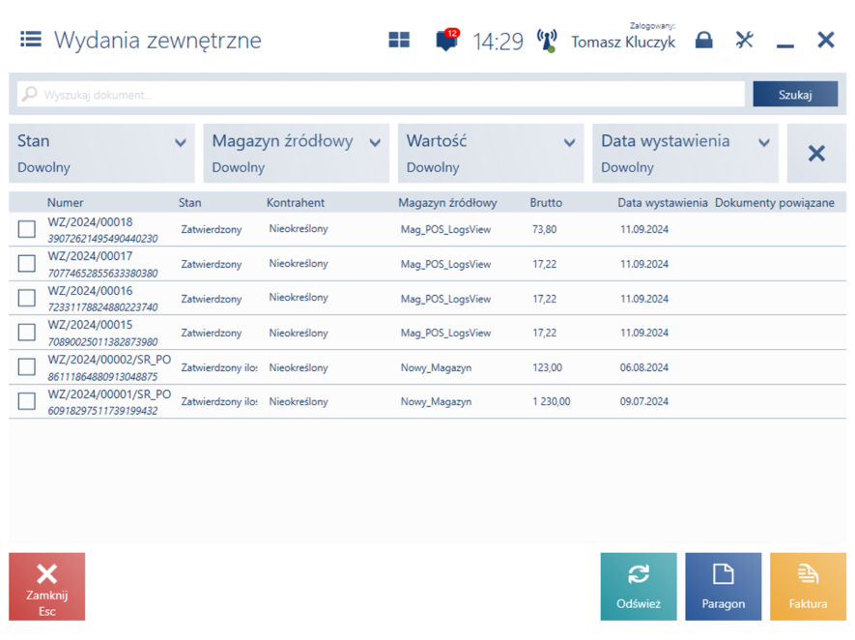Select checkbox for WZ/2024/00018

click(27, 229)
